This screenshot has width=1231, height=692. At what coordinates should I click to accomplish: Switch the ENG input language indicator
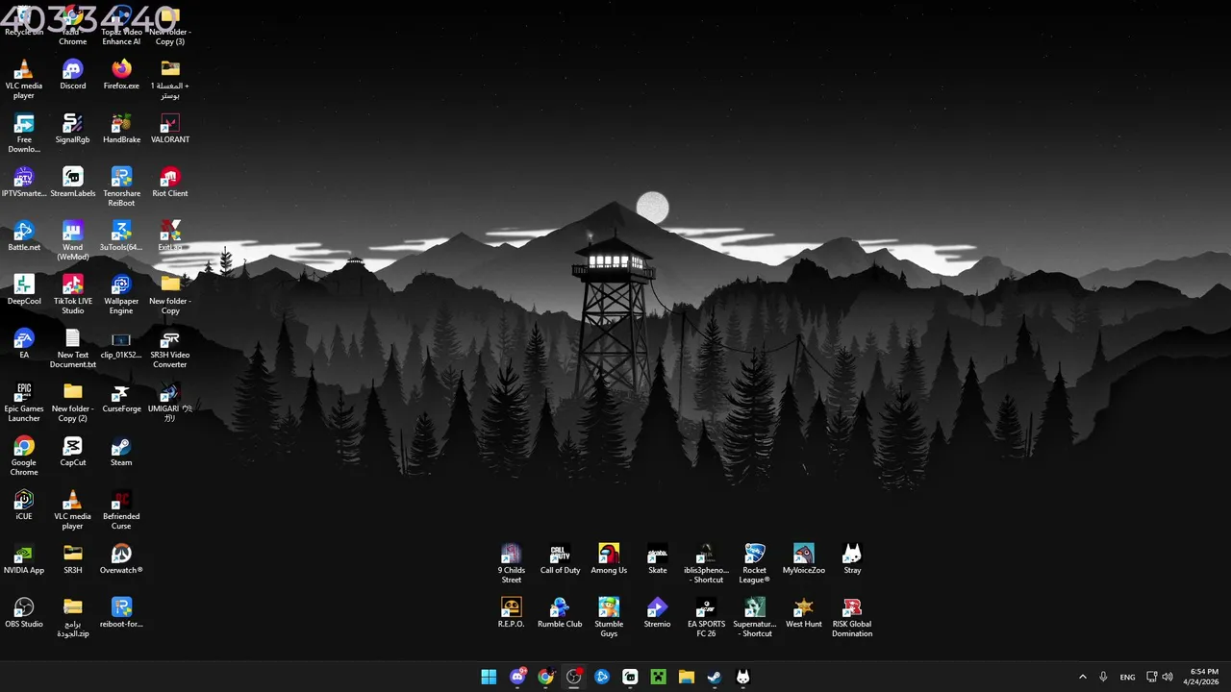click(x=1127, y=677)
